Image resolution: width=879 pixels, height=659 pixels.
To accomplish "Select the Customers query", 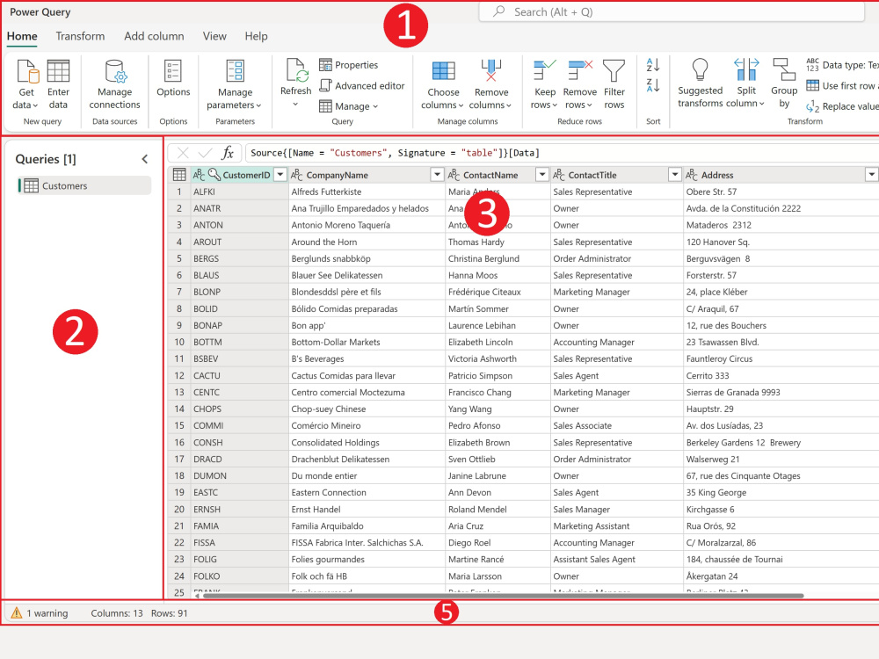I will pyautogui.click(x=84, y=185).
